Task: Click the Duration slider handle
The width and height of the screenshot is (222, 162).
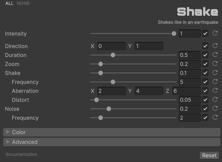Action: 113,55
